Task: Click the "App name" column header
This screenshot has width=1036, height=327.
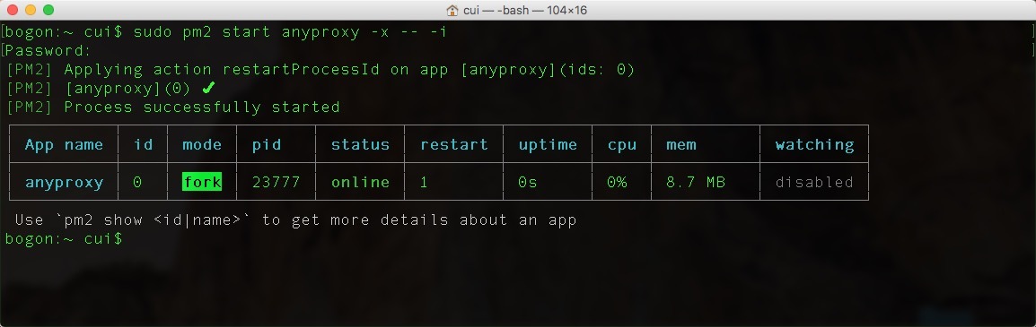Action: [x=64, y=144]
